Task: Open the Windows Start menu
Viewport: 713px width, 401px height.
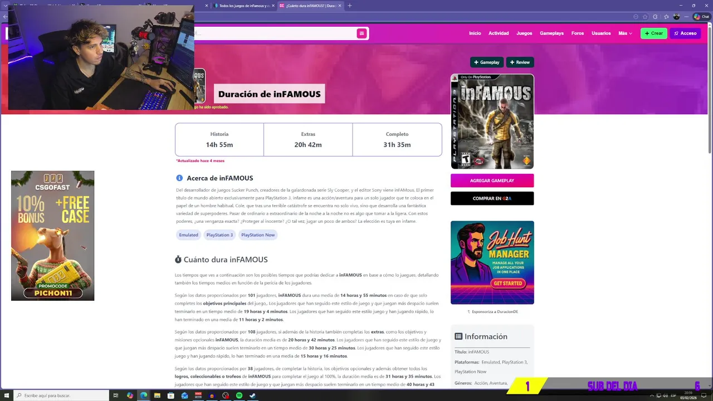Action: (x=6, y=395)
